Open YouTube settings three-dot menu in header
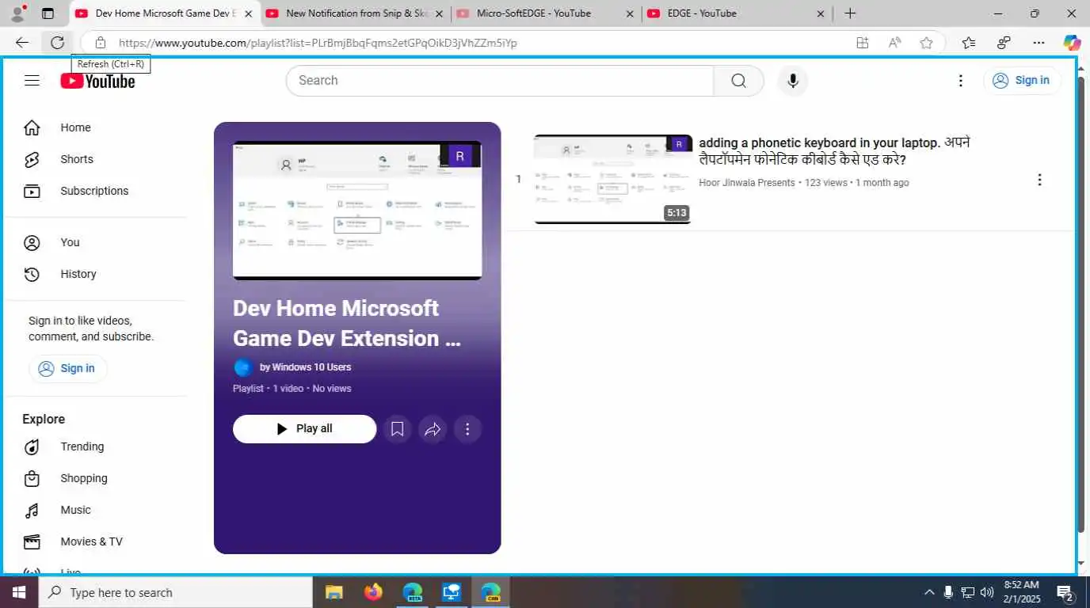1090x608 pixels. tap(960, 81)
